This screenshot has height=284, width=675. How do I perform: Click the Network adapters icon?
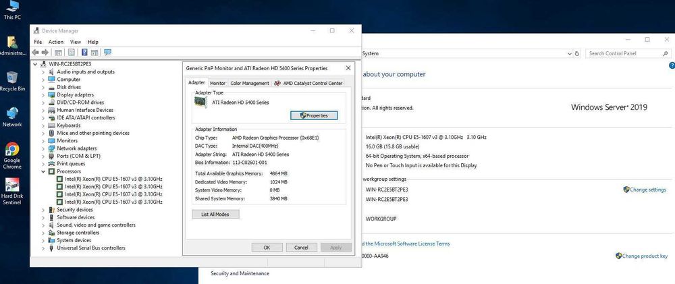[x=52, y=148]
